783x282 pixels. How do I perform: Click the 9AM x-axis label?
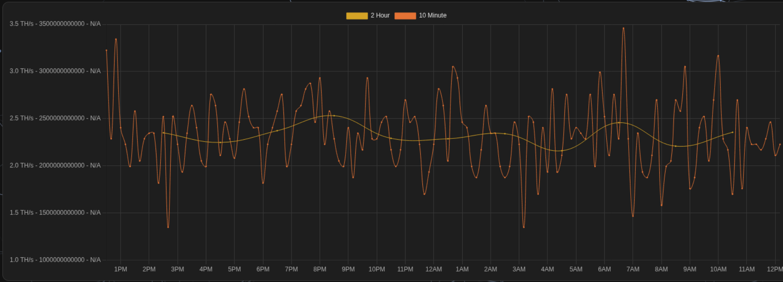coord(690,269)
